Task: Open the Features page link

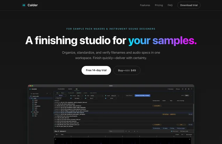Action: tap(145, 5)
